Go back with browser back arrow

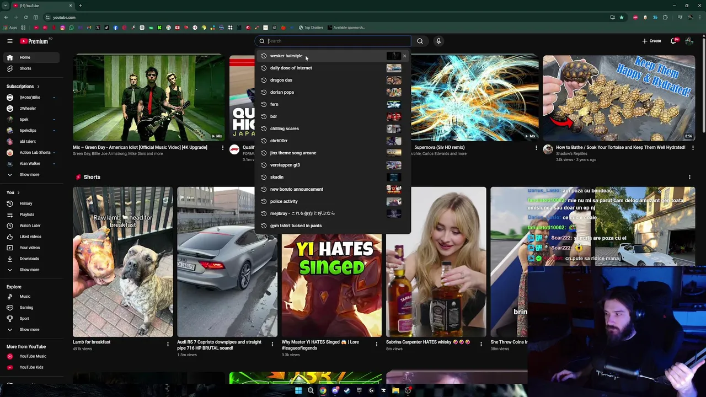[6, 17]
